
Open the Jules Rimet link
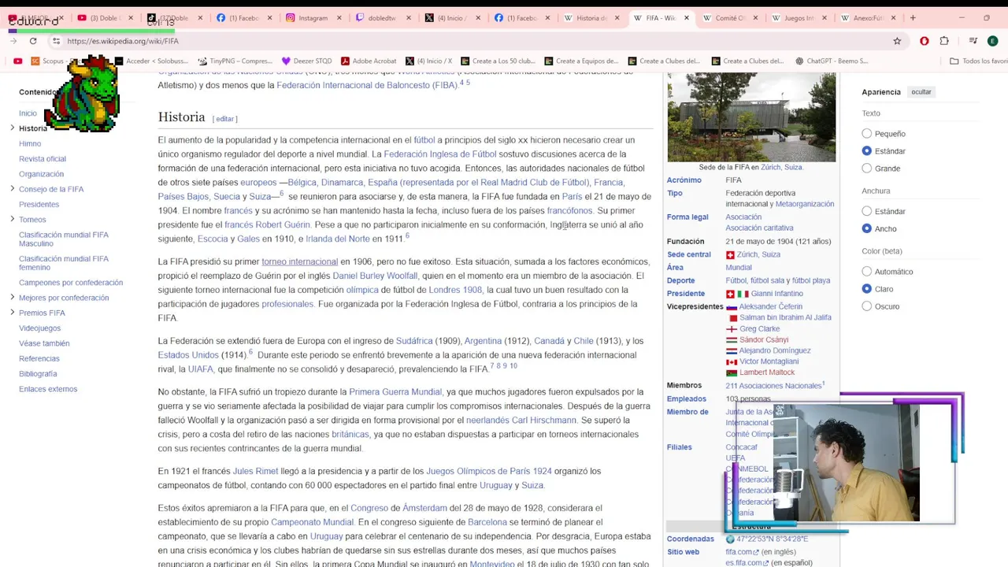click(255, 472)
